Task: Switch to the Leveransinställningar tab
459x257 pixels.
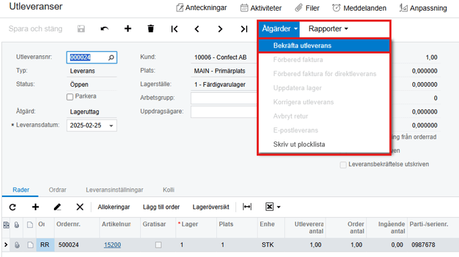Action: [115, 190]
